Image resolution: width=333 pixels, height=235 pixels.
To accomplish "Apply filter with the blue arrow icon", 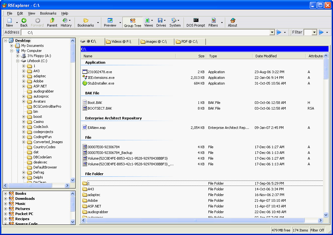I will 321,32.
